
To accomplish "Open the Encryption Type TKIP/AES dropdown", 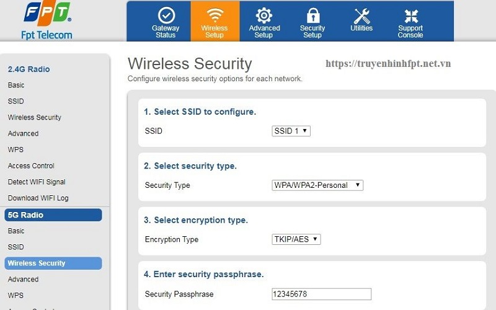I will coord(296,239).
